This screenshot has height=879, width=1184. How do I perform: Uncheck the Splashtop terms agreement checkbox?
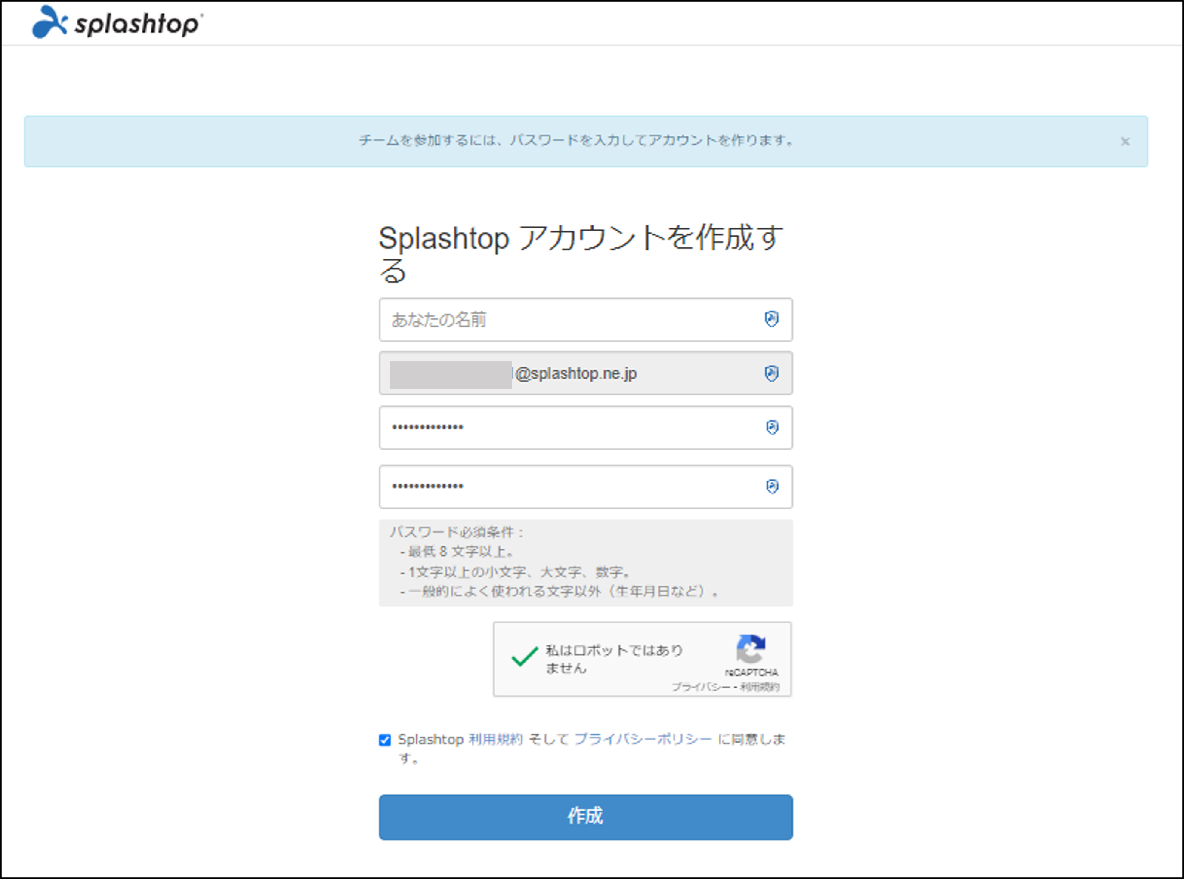(385, 739)
